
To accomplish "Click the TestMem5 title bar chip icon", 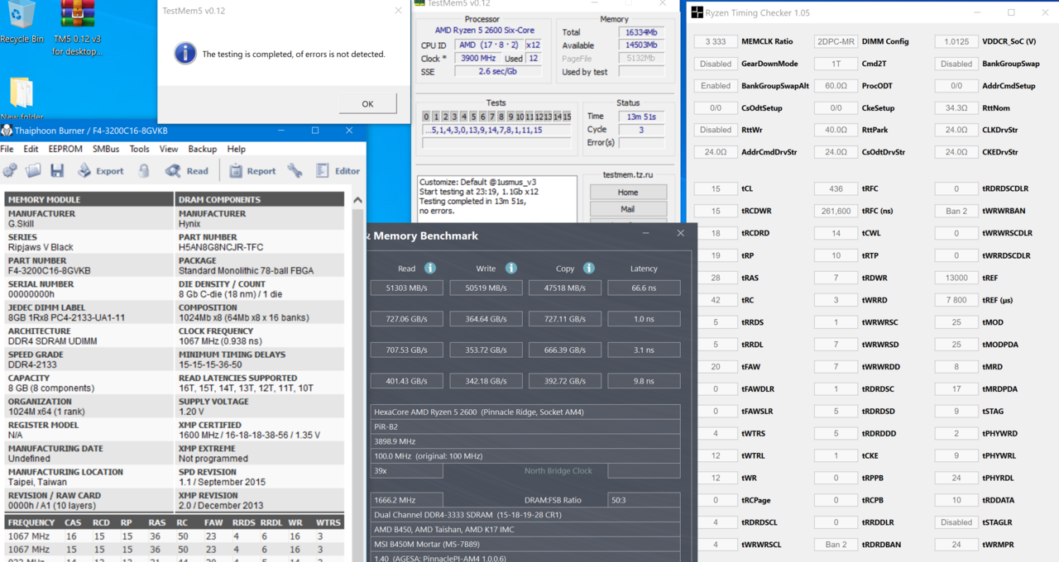I will [421, 3].
